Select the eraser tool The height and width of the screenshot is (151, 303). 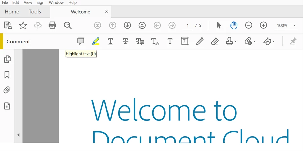click(x=215, y=41)
